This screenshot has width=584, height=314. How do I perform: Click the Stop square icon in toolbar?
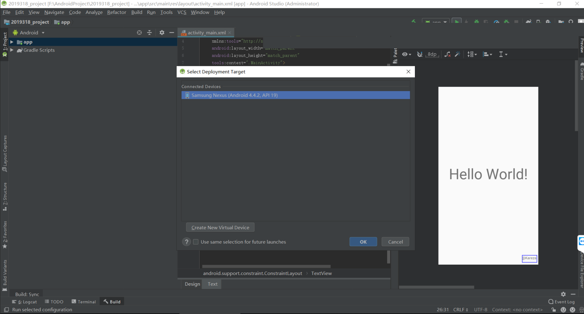(x=516, y=22)
